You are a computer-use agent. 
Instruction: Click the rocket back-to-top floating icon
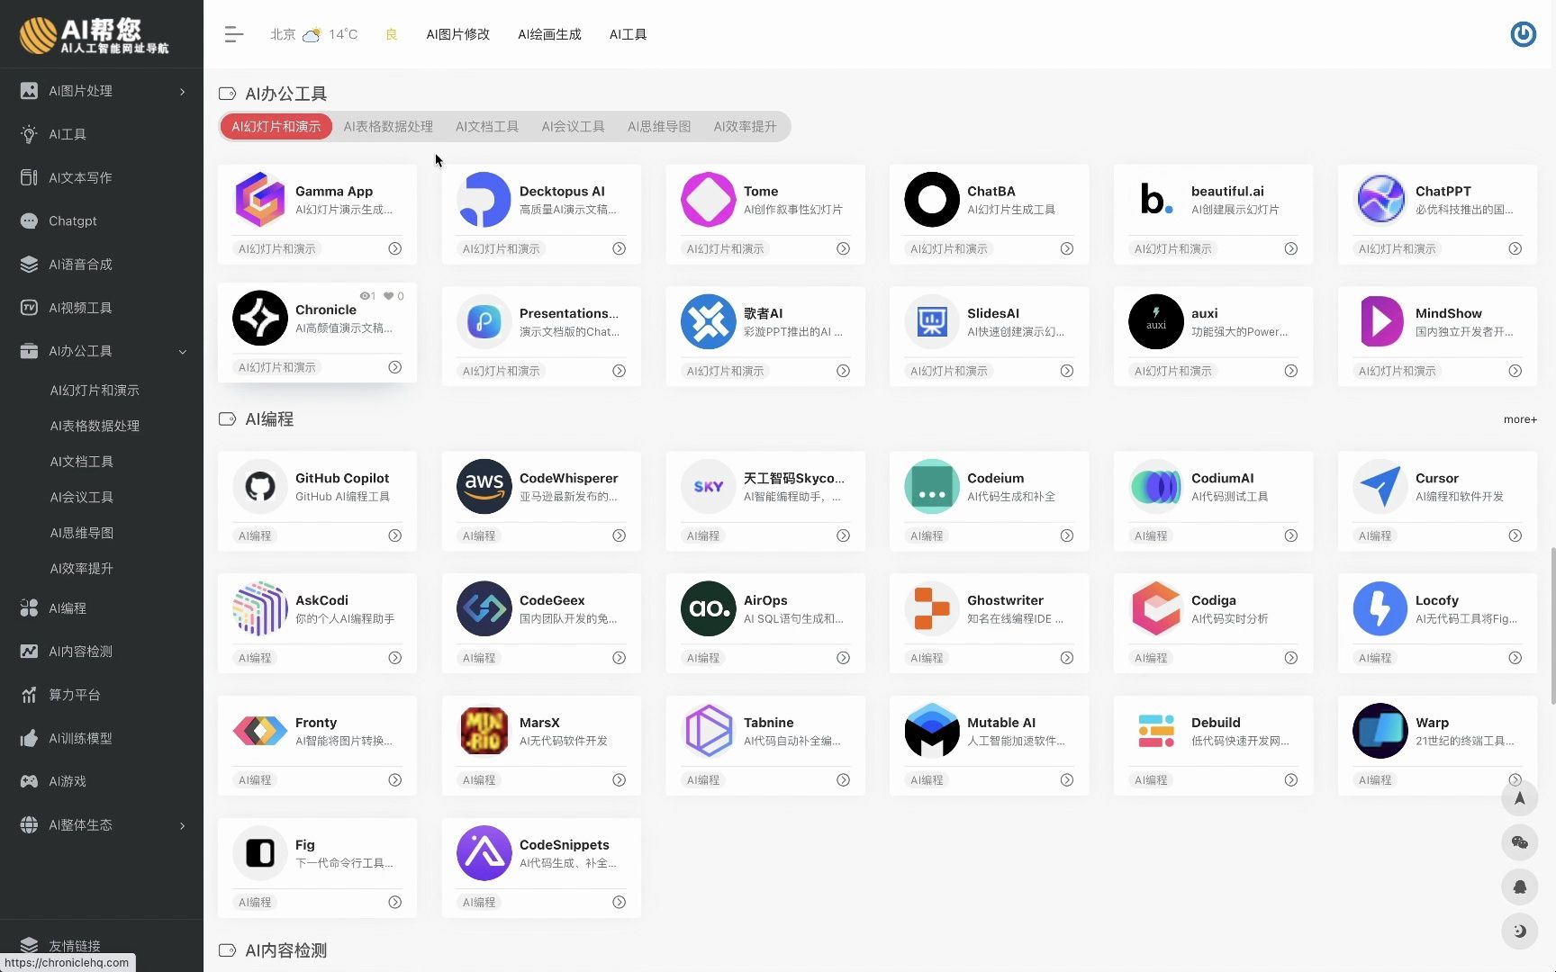1519,798
